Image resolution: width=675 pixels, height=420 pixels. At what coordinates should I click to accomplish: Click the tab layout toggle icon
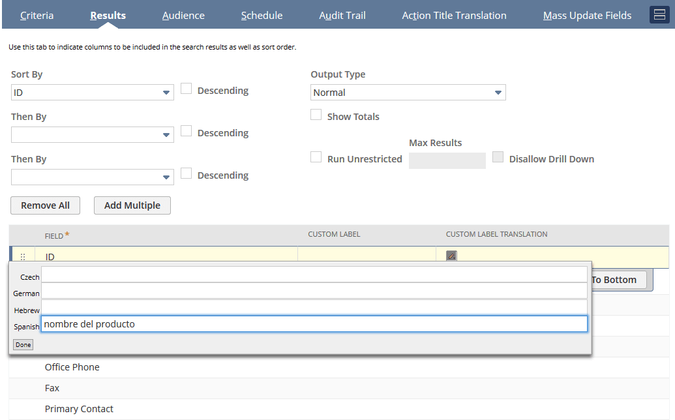[x=659, y=15]
